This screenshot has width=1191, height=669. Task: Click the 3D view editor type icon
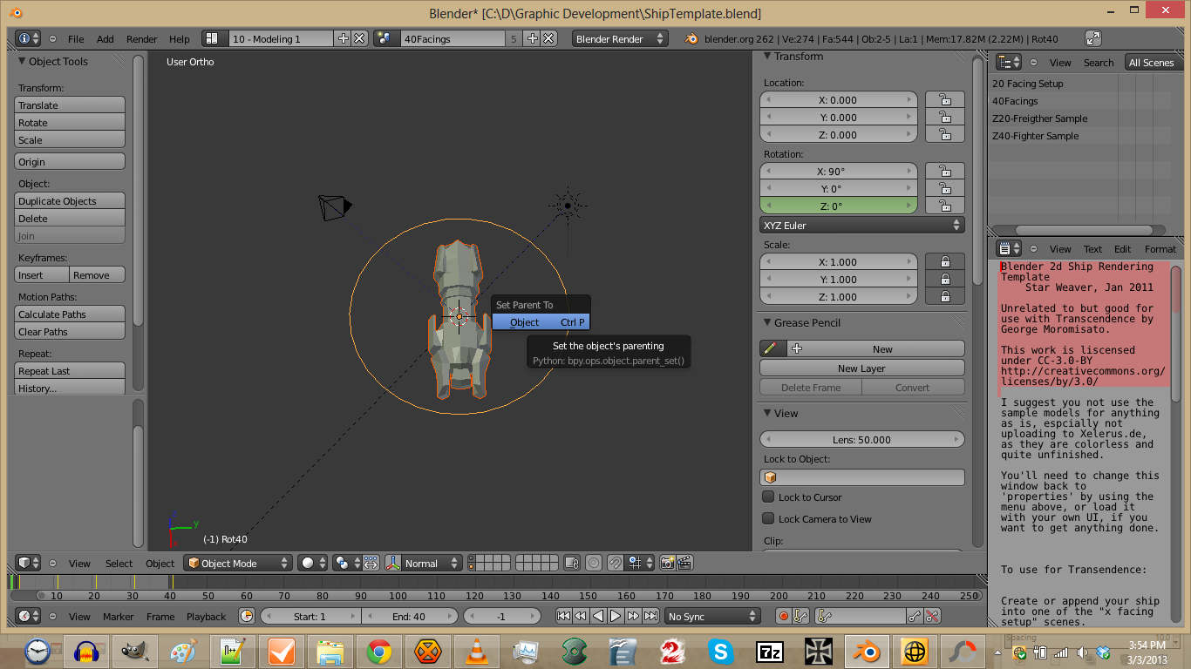pyautogui.click(x=29, y=563)
